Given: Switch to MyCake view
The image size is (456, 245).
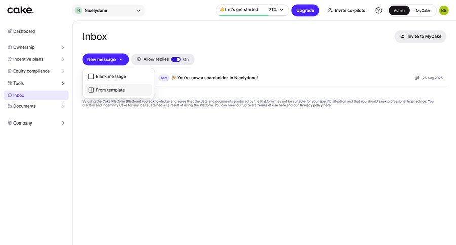Looking at the screenshot, I should 423,10.
